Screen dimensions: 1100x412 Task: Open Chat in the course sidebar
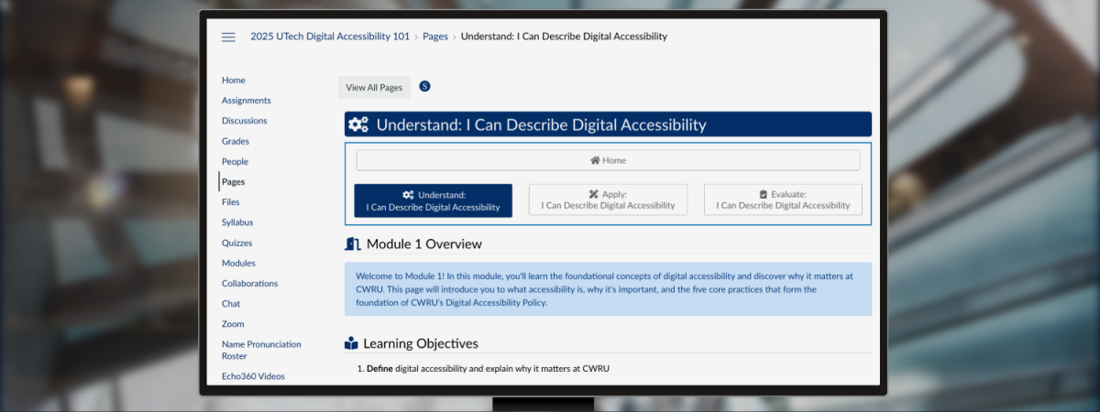click(x=231, y=304)
